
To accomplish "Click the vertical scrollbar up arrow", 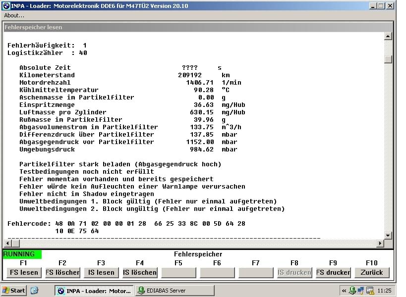I will (388, 36).
